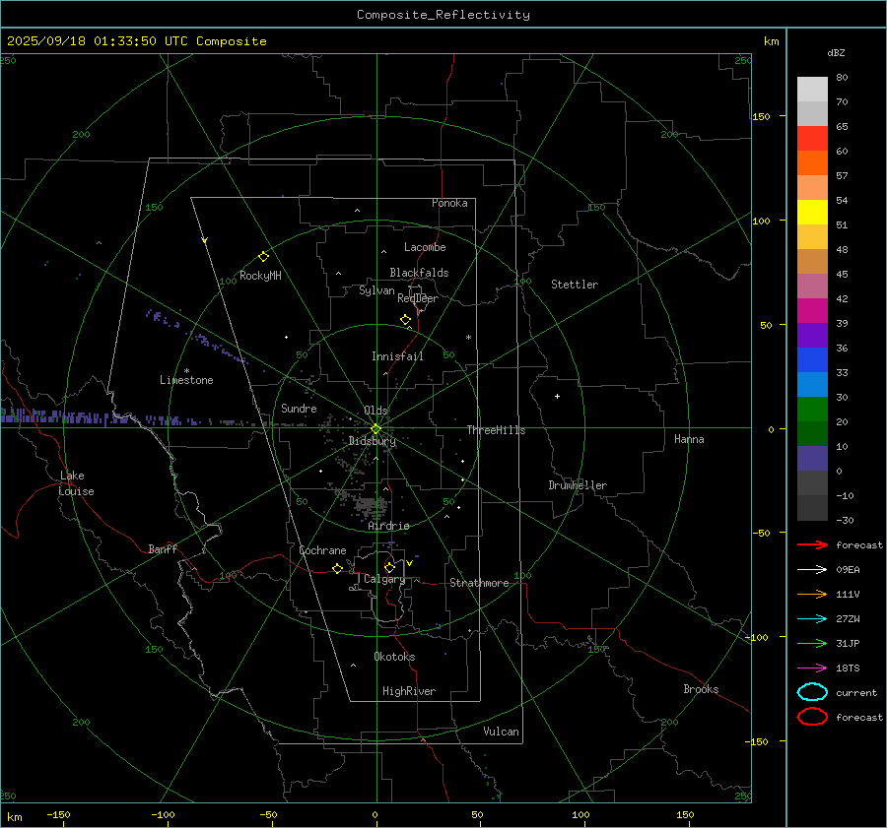Click the yellow diamond marker above RockyMH

[263, 256]
